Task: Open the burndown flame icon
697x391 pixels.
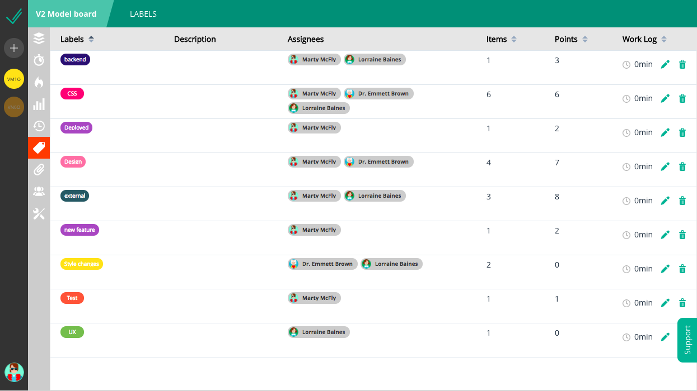Action: [39, 82]
